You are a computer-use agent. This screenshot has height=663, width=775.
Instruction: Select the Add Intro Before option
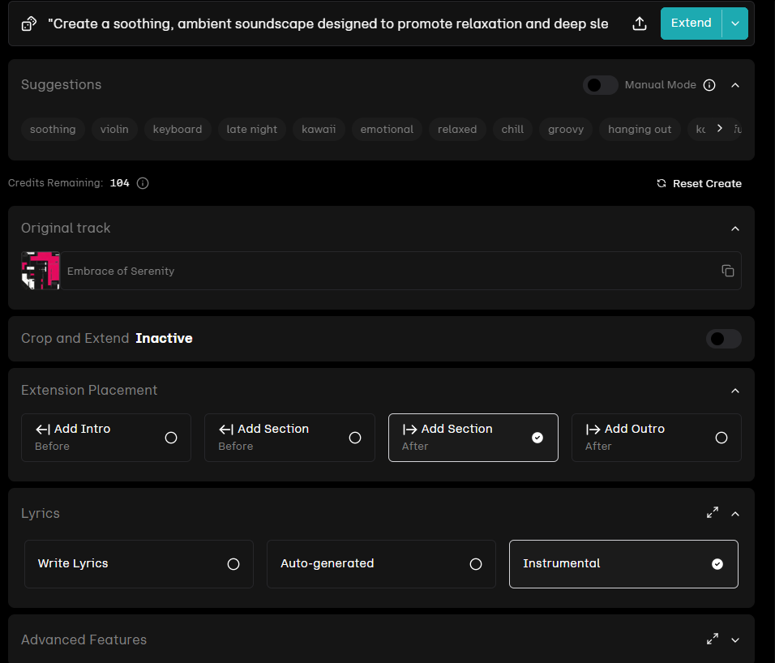click(x=106, y=438)
